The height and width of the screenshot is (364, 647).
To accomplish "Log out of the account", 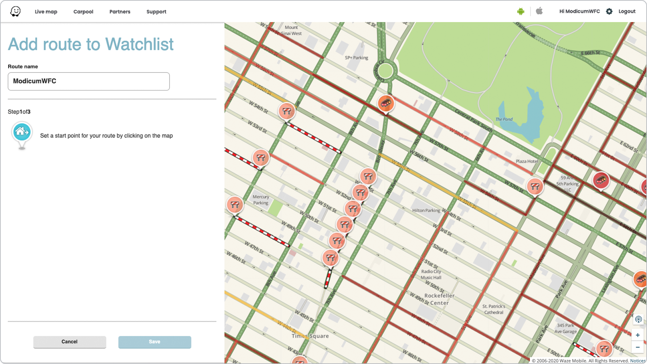I will (627, 11).
